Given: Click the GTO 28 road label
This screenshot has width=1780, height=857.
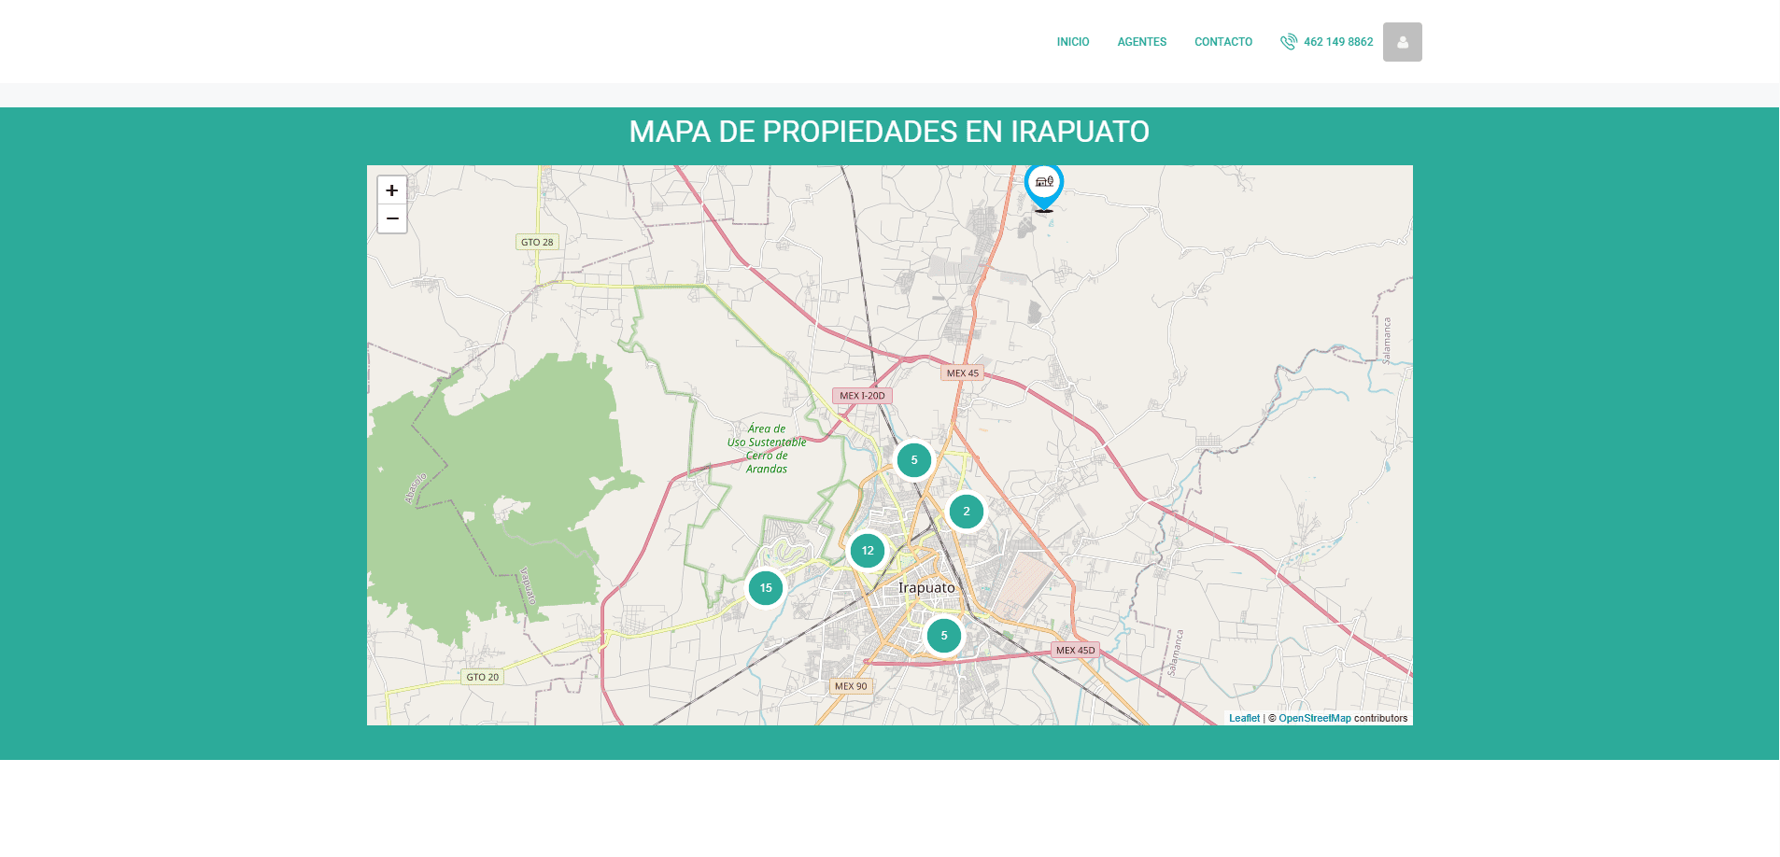Looking at the screenshot, I should [537, 242].
